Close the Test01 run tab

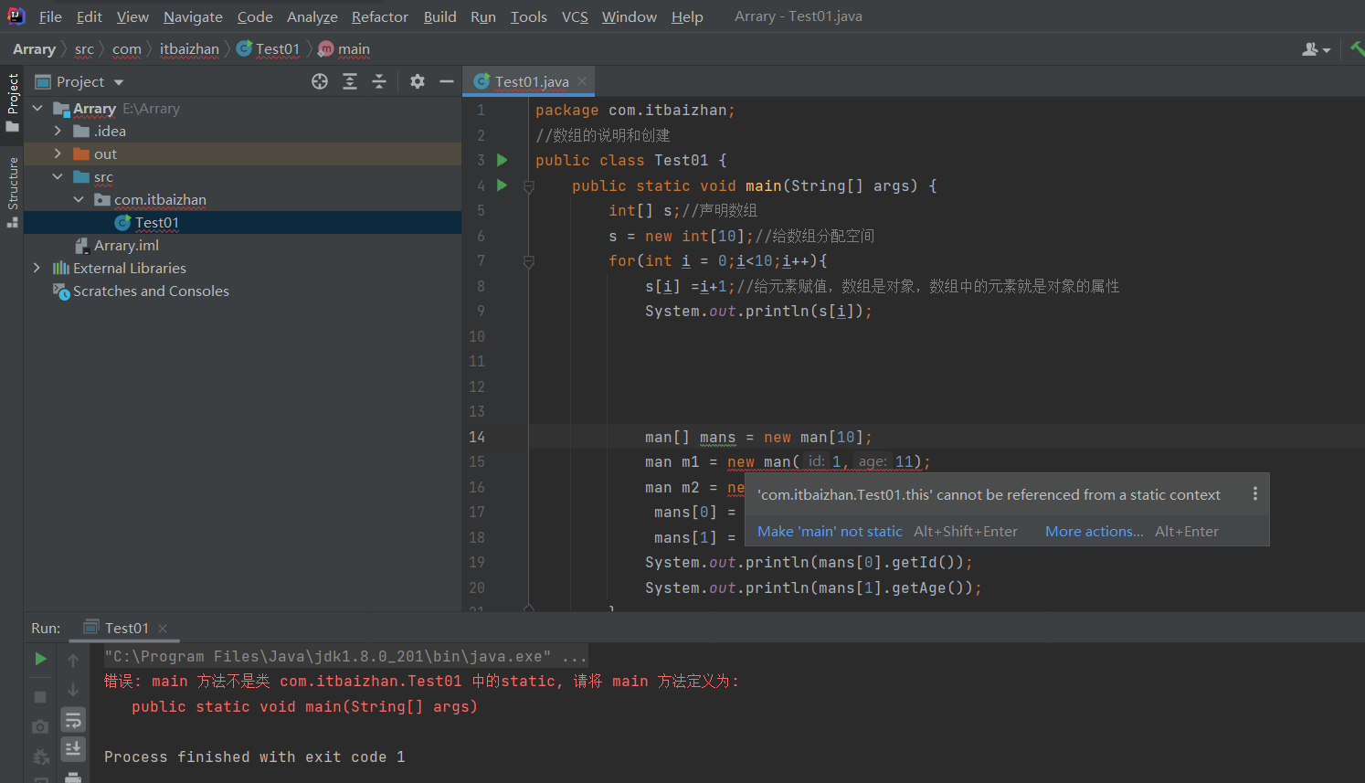tap(163, 628)
